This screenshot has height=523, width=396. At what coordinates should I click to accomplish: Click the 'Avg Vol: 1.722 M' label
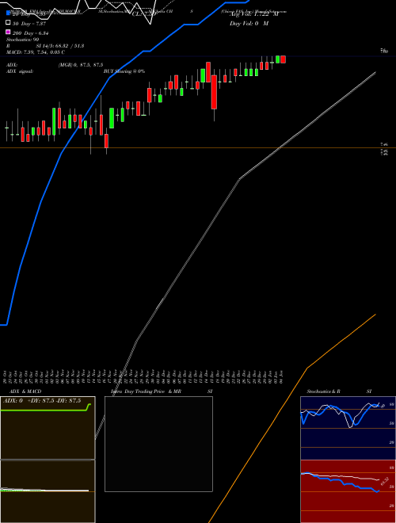click(x=254, y=14)
